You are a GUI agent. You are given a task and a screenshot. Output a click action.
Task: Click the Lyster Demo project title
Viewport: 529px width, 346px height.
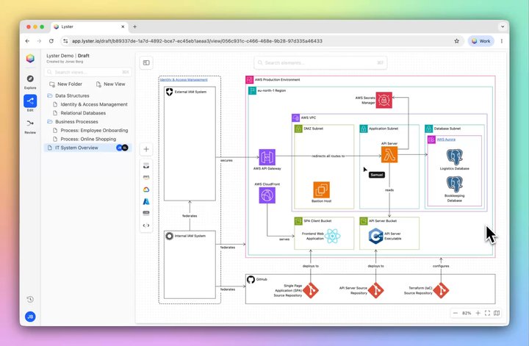click(60, 56)
